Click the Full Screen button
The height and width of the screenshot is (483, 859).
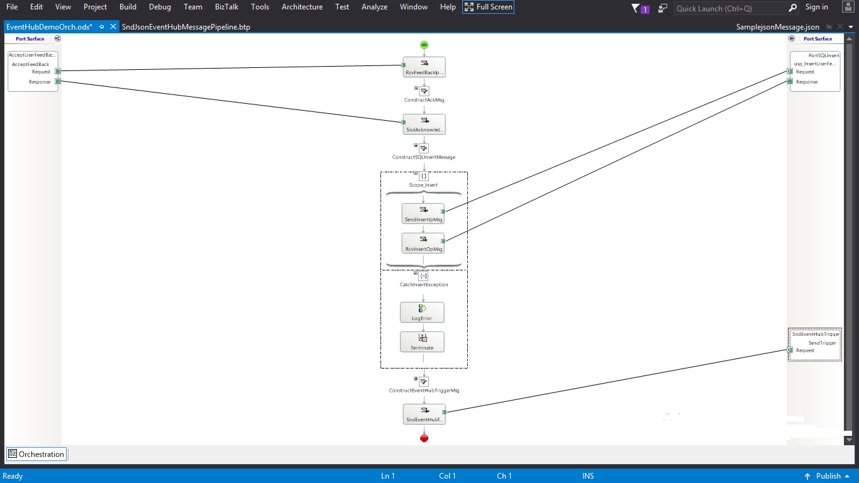coord(488,7)
